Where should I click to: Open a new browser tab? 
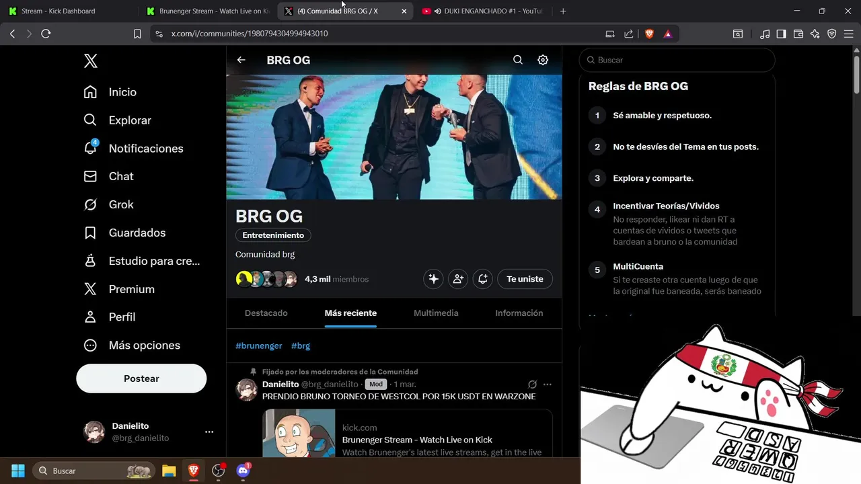coord(563,11)
